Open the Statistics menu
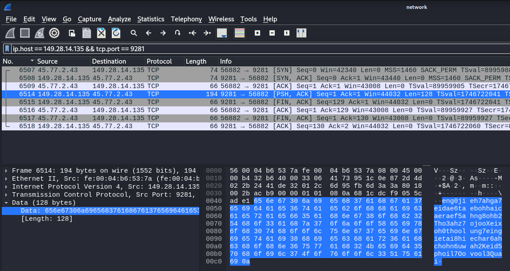 point(151,19)
